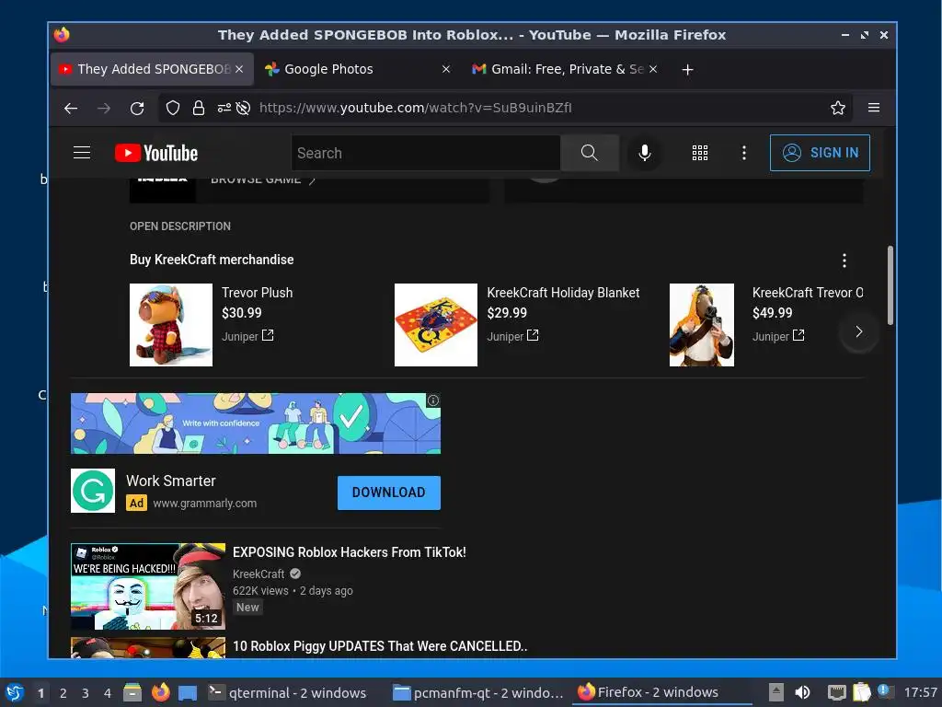Click the ad info icon on banner
The image size is (942, 707).
433,400
